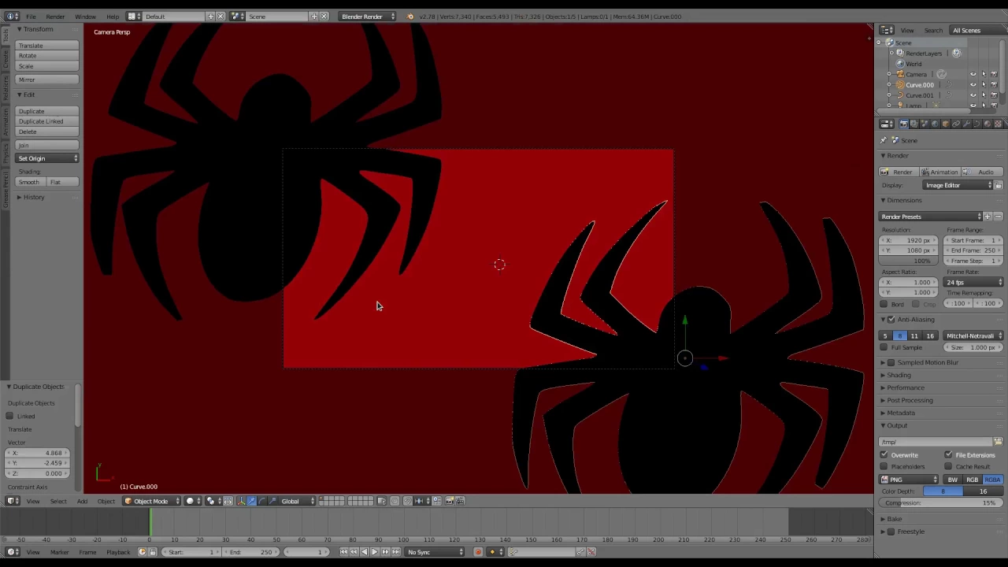Click the Timeline editor type icon
This screenshot has width=1008, height=567.
point(13,552)
